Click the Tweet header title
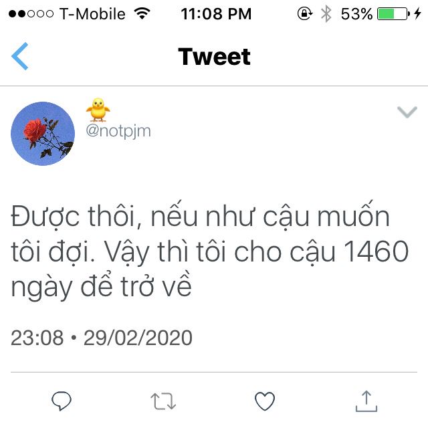The width and height of the screenshot is (428, 428). (x=214, y=56)
